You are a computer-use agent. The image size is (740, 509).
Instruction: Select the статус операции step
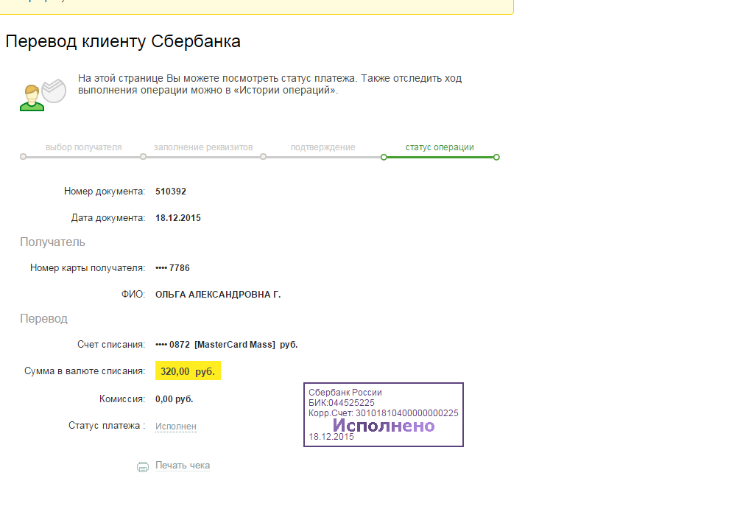click(x=440, y=147)
